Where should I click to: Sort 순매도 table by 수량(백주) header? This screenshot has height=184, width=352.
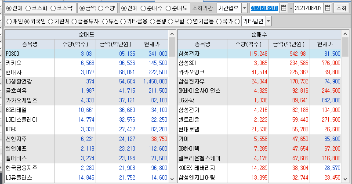point(75,44)
